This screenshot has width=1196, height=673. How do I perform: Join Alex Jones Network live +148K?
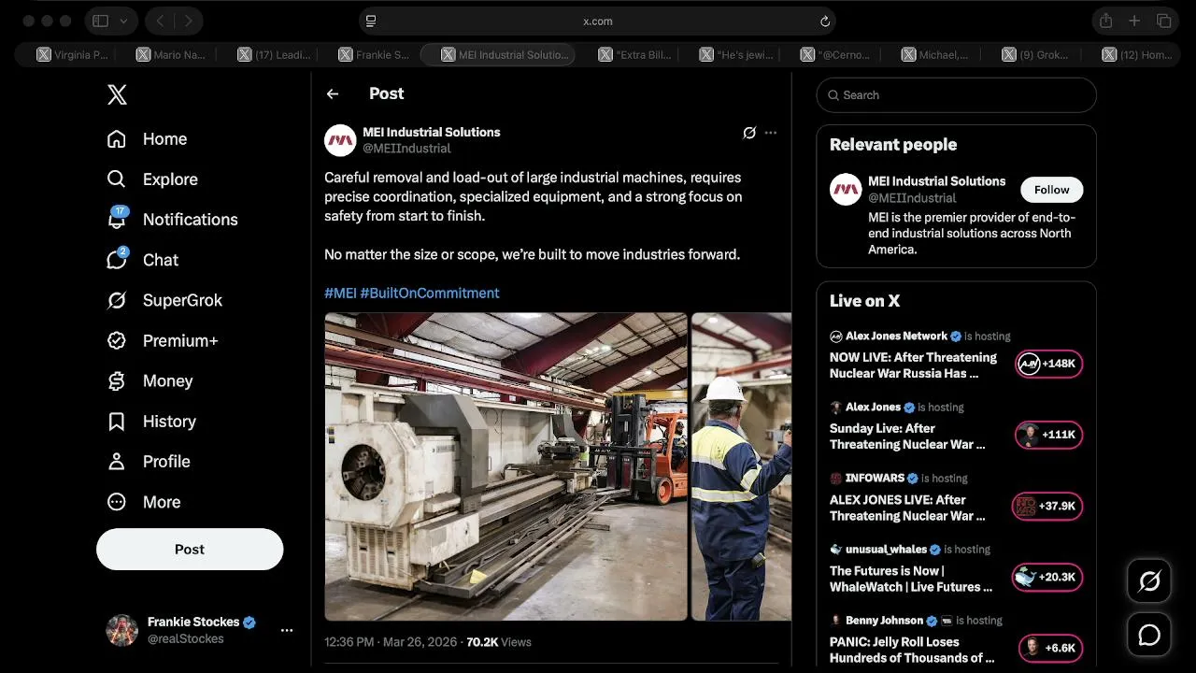[x=1049, y=364]
